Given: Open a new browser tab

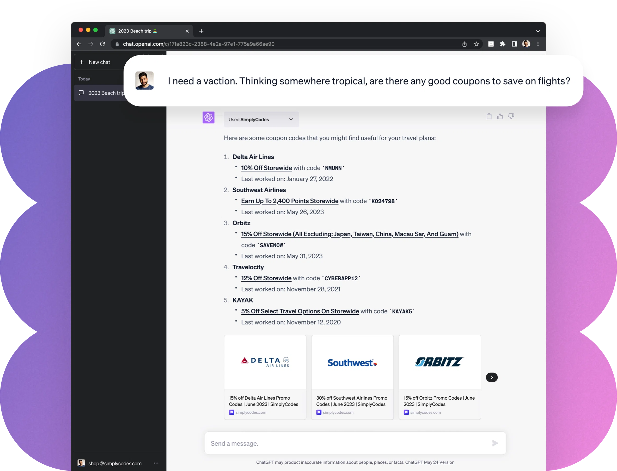Looking at the screenshot, I should tap(201, 31).
